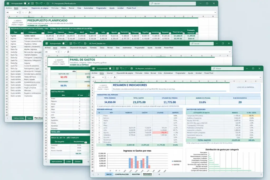
Task: Click Save icon in 02_Panel_Deudas window
Action: (71, 43)
